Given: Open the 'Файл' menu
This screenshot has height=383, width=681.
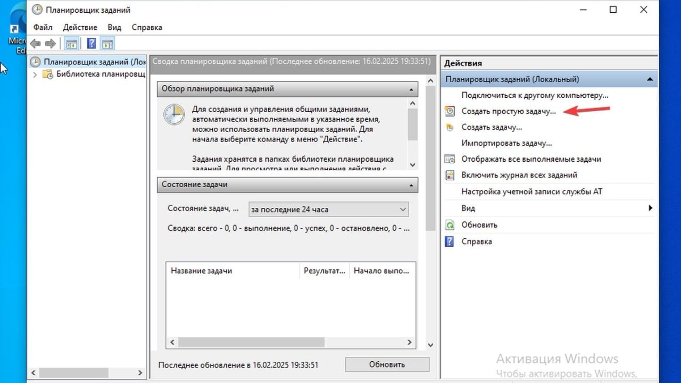Looking at the screenshot, I should point(43,27).
